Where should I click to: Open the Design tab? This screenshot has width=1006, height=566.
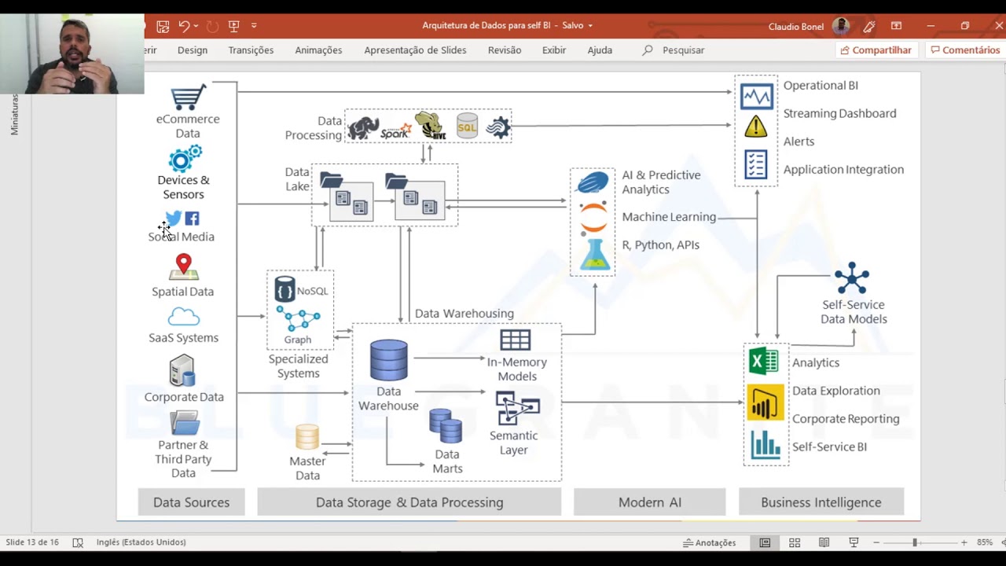[x=193, y=50]
